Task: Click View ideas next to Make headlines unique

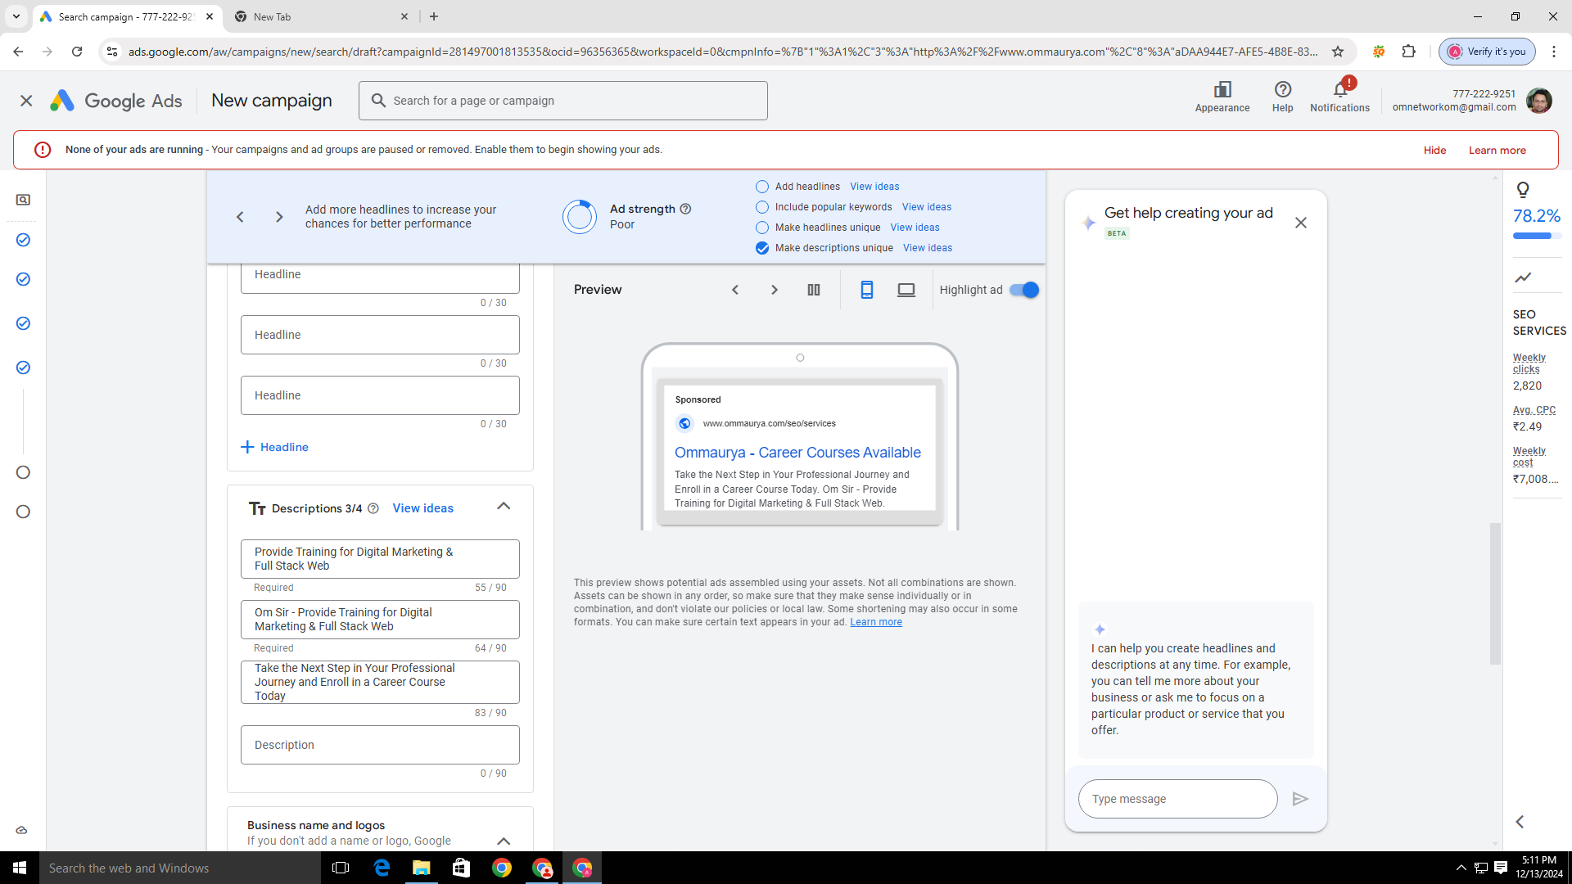Action: (915, 228)
